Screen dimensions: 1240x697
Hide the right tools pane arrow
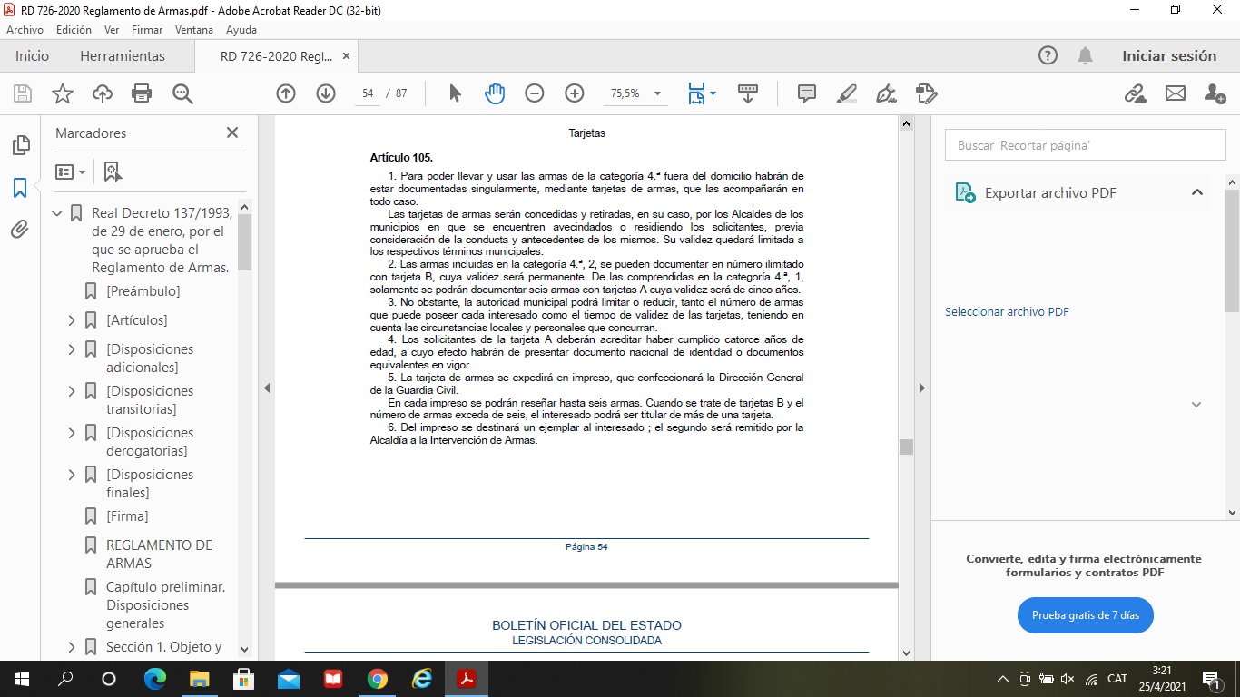point(921,388)
